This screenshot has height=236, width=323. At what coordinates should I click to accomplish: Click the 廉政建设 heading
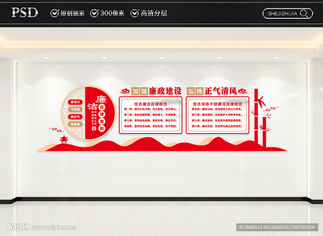tap(165, 91)
